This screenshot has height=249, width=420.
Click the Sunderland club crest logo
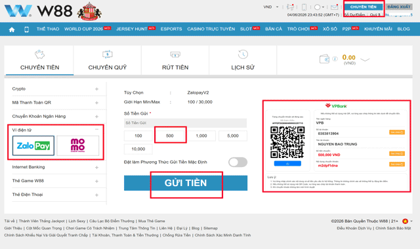point(89,11)
